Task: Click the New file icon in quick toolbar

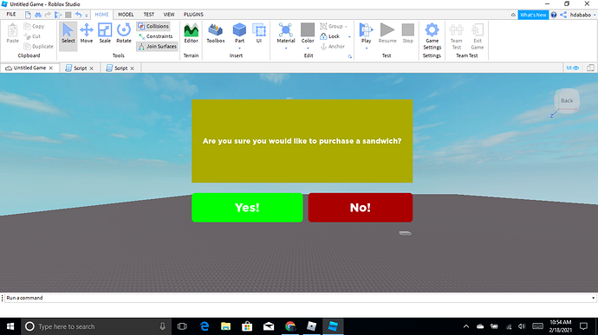Action: click(x=28, y=15)
